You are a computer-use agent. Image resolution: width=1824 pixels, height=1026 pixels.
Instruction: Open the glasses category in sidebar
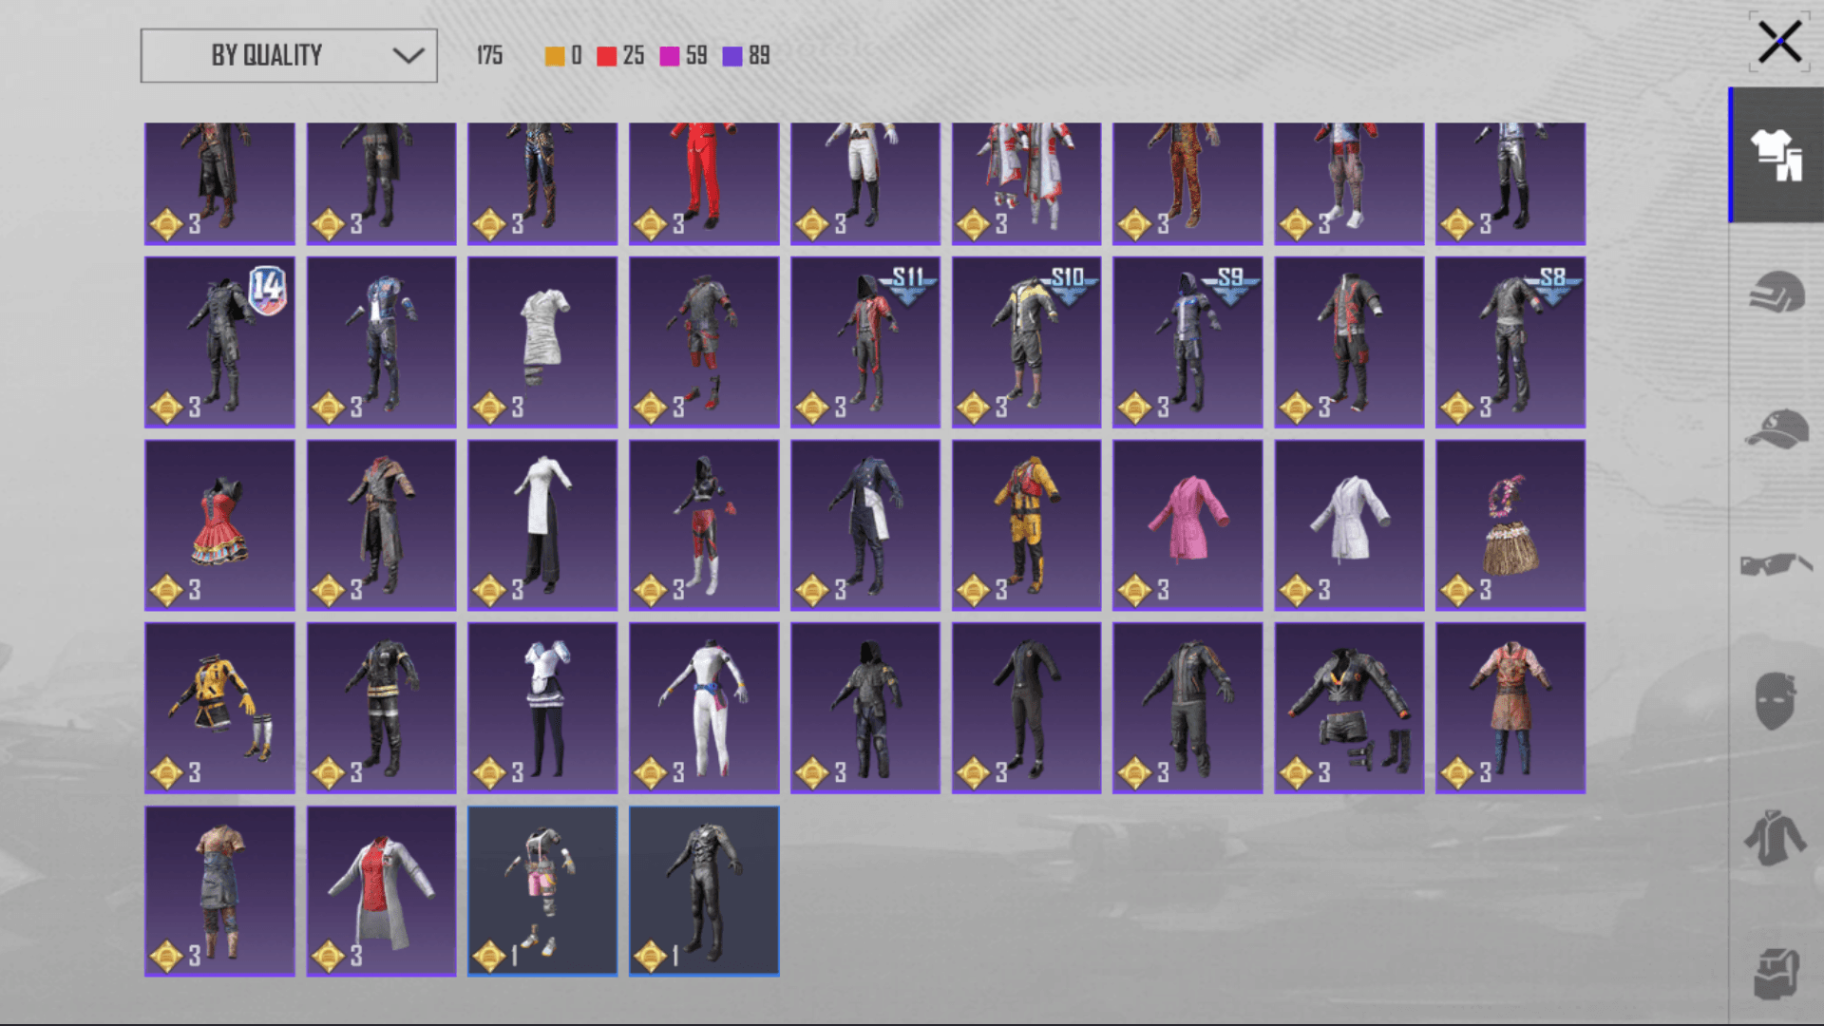click(x=1776, y=564)
